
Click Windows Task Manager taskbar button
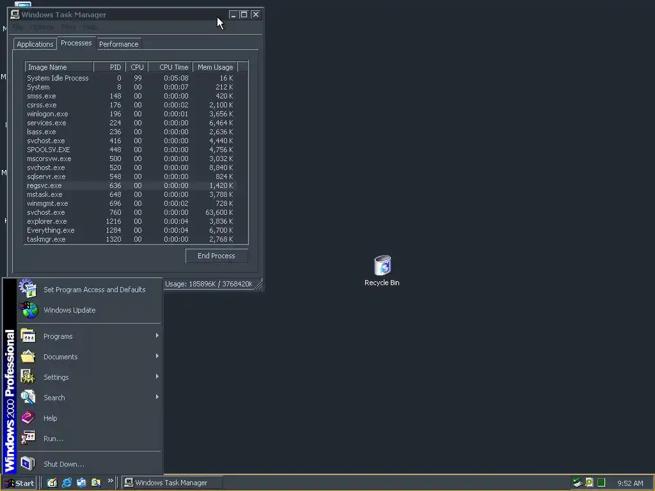(x=172, y=483)
